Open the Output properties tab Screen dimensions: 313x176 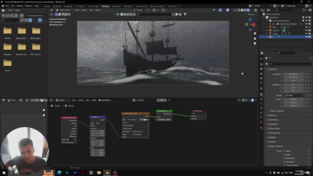[261, 69]
